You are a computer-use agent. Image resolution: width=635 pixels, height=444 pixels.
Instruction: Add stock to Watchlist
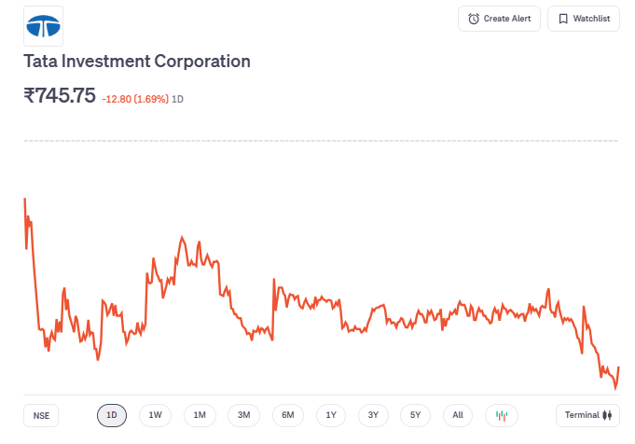coord(584,19)
